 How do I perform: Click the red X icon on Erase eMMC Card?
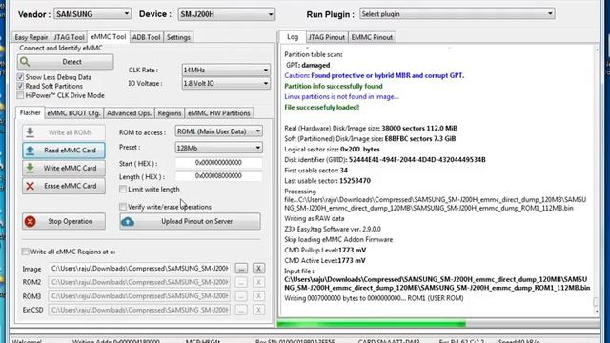pyautogui.click(x=30, y=186)
